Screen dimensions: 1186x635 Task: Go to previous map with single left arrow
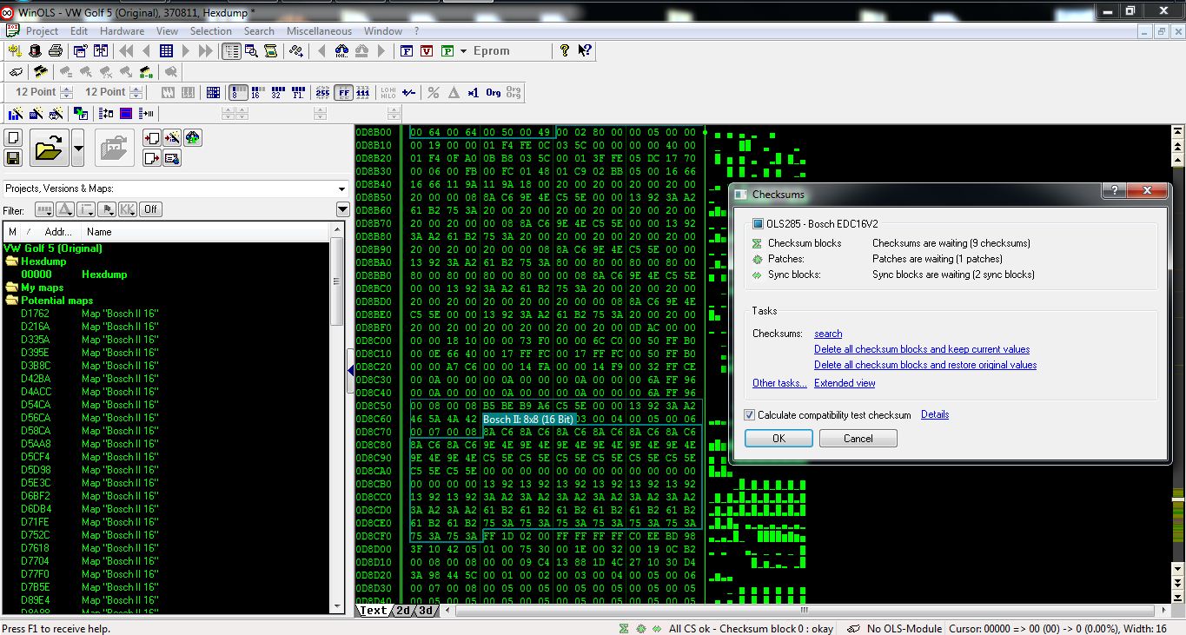(x=146, y=50)
